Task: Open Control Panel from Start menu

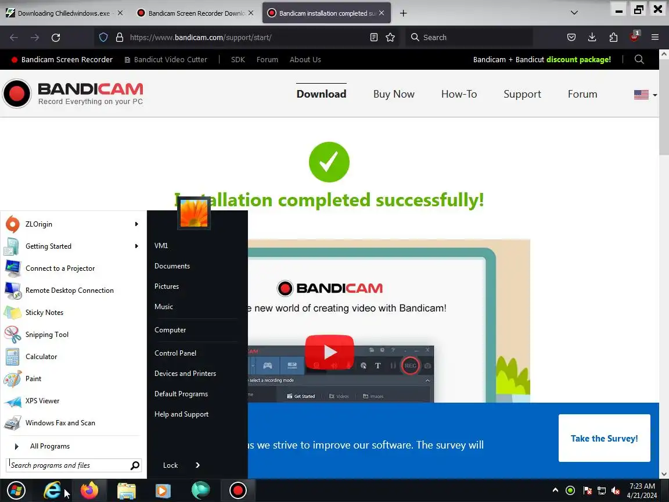Action: click(x=175, y=353)
